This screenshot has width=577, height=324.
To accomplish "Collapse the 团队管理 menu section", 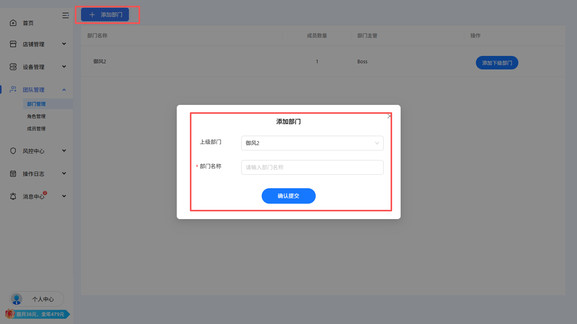I will pos(37,89).
